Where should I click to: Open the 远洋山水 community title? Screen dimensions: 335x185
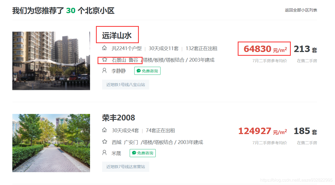point(117,35)
